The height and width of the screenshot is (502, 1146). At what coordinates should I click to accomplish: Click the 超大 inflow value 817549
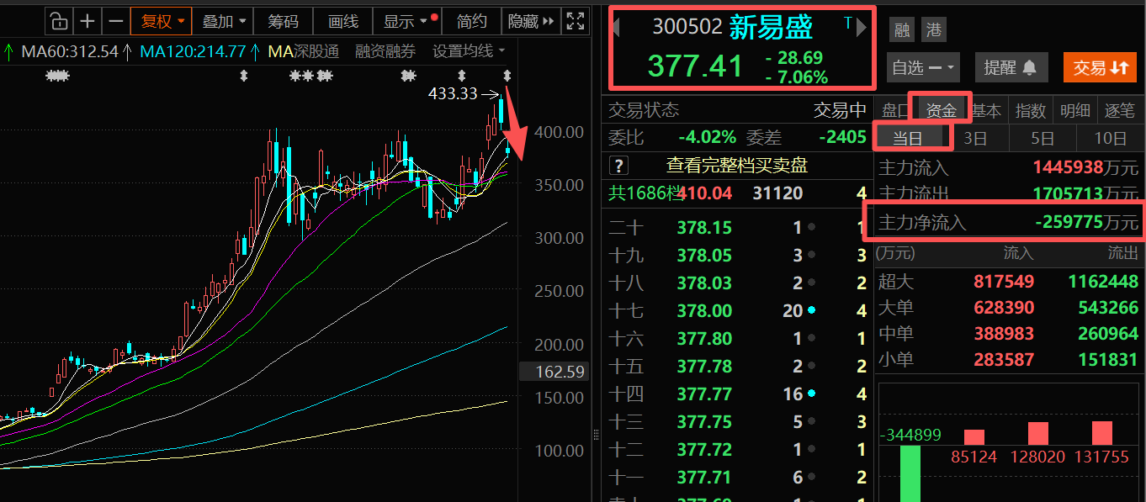tap(1003, 281)
